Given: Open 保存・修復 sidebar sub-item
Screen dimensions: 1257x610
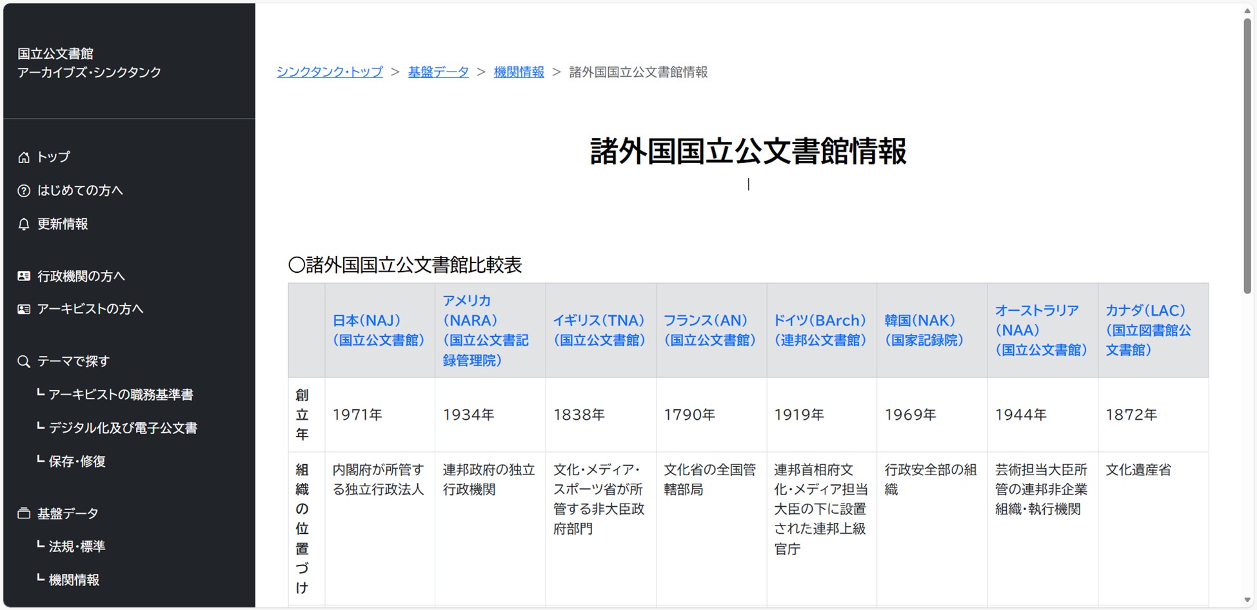Looking at the screenshot, I should [x=77, y=462].
